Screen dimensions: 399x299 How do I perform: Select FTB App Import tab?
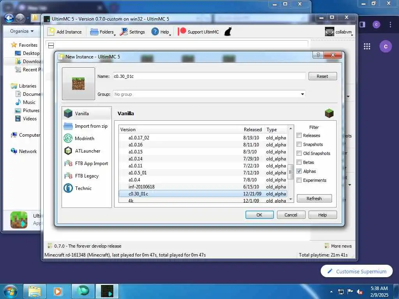coord(87,163)
